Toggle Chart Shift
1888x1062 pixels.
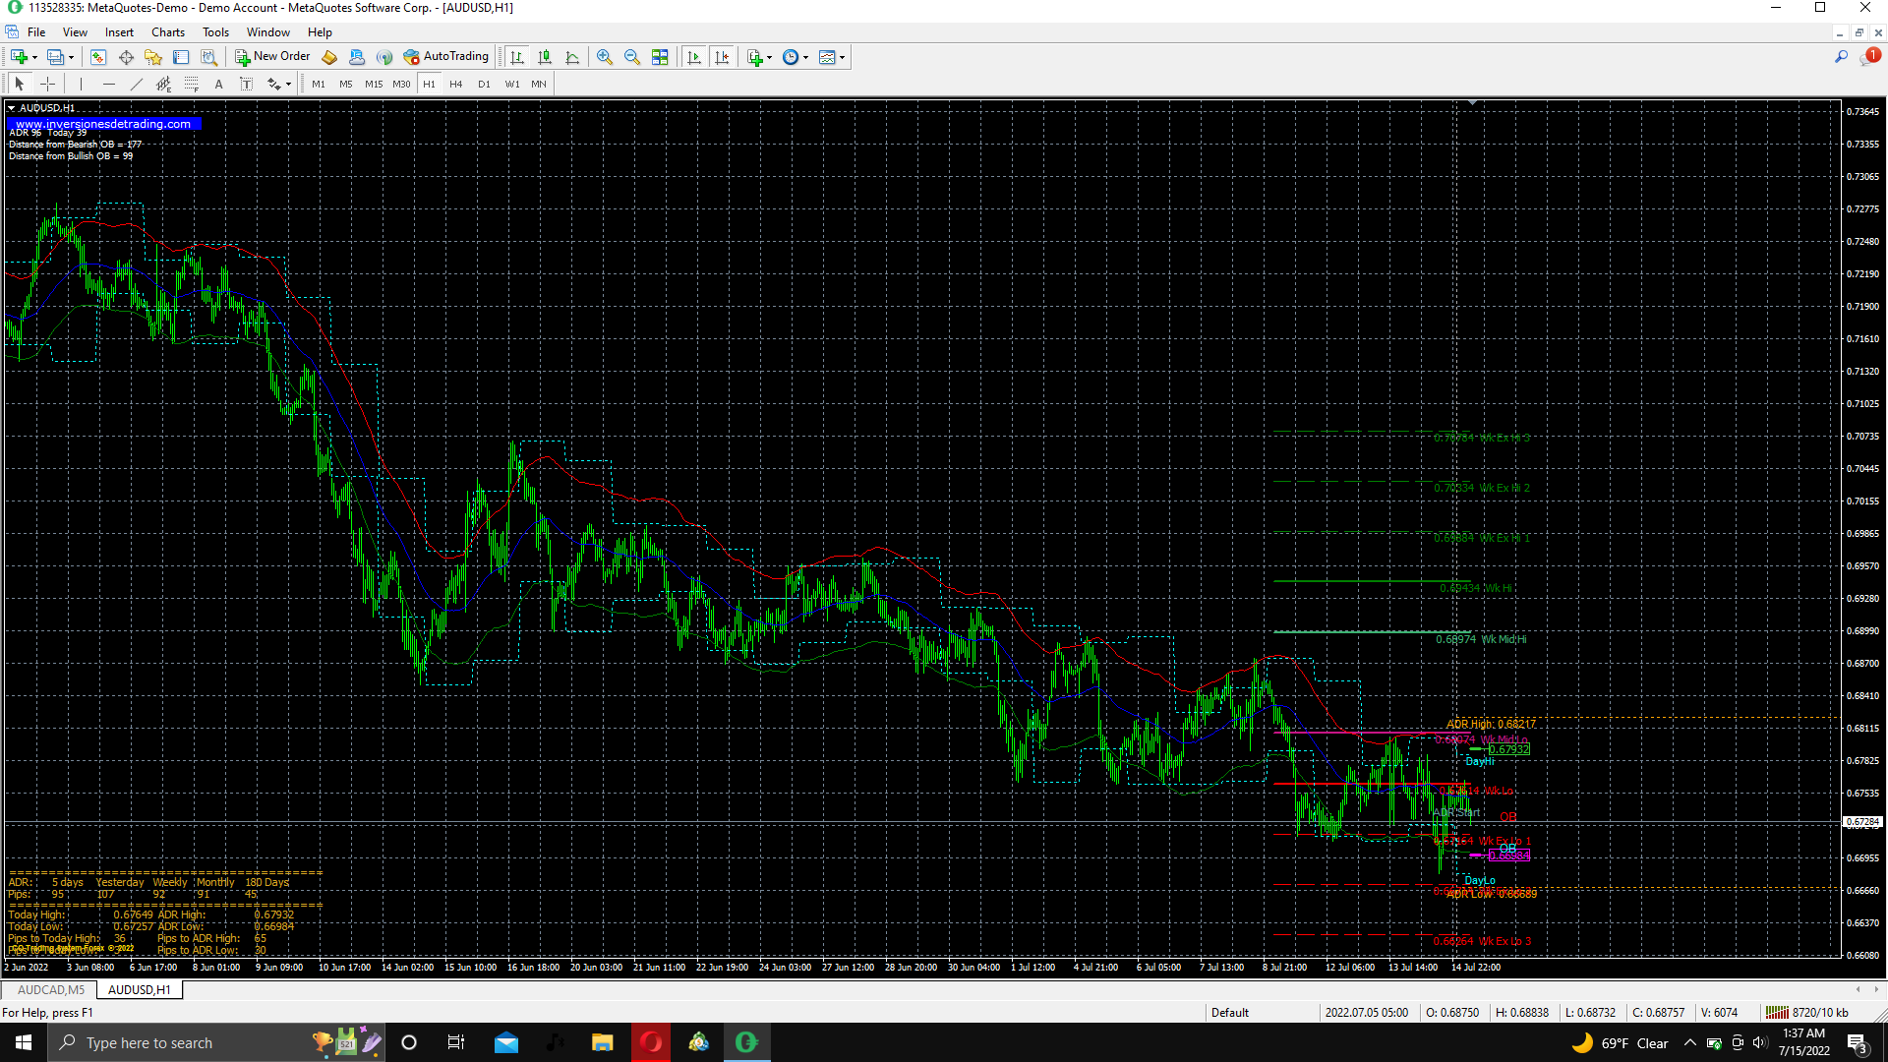pos(722,57)
